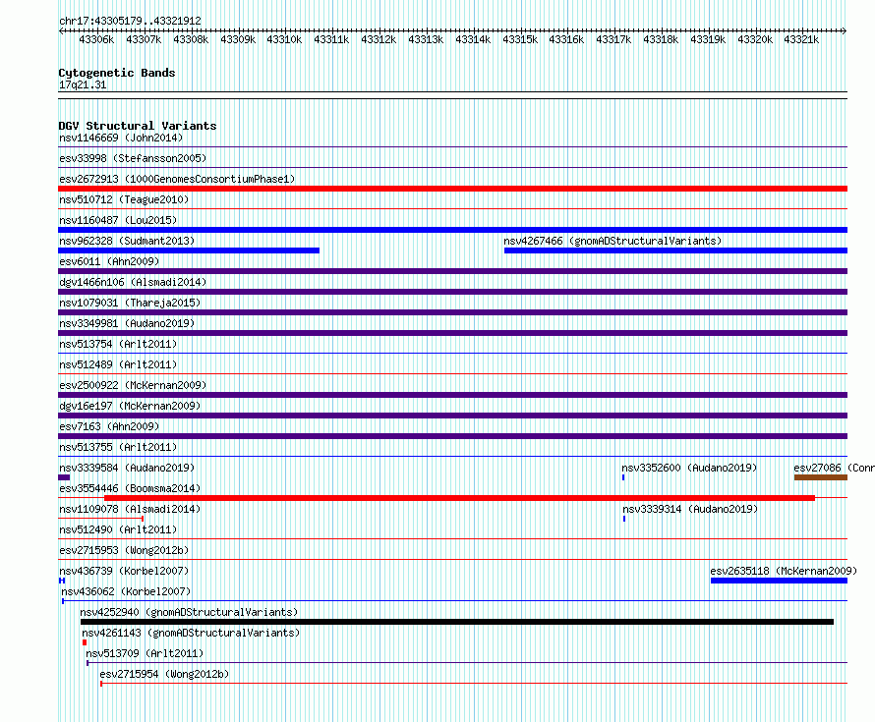Click the 'nsv4252940 (gnomADStructuralVariants)' label
Image resolution: width=875 pixels, height=722 pixels.
pyautogui.click(x=189, y=612)
